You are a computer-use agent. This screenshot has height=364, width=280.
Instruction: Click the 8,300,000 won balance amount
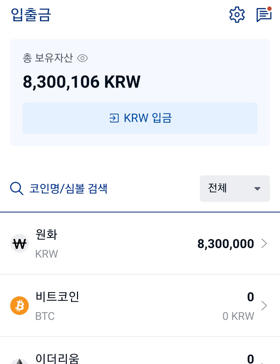point(226,243)
